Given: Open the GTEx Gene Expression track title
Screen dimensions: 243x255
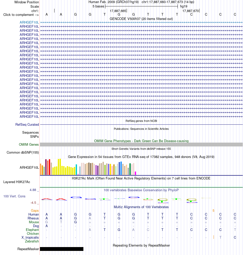Looking at the screenshot, I should 141,157.
